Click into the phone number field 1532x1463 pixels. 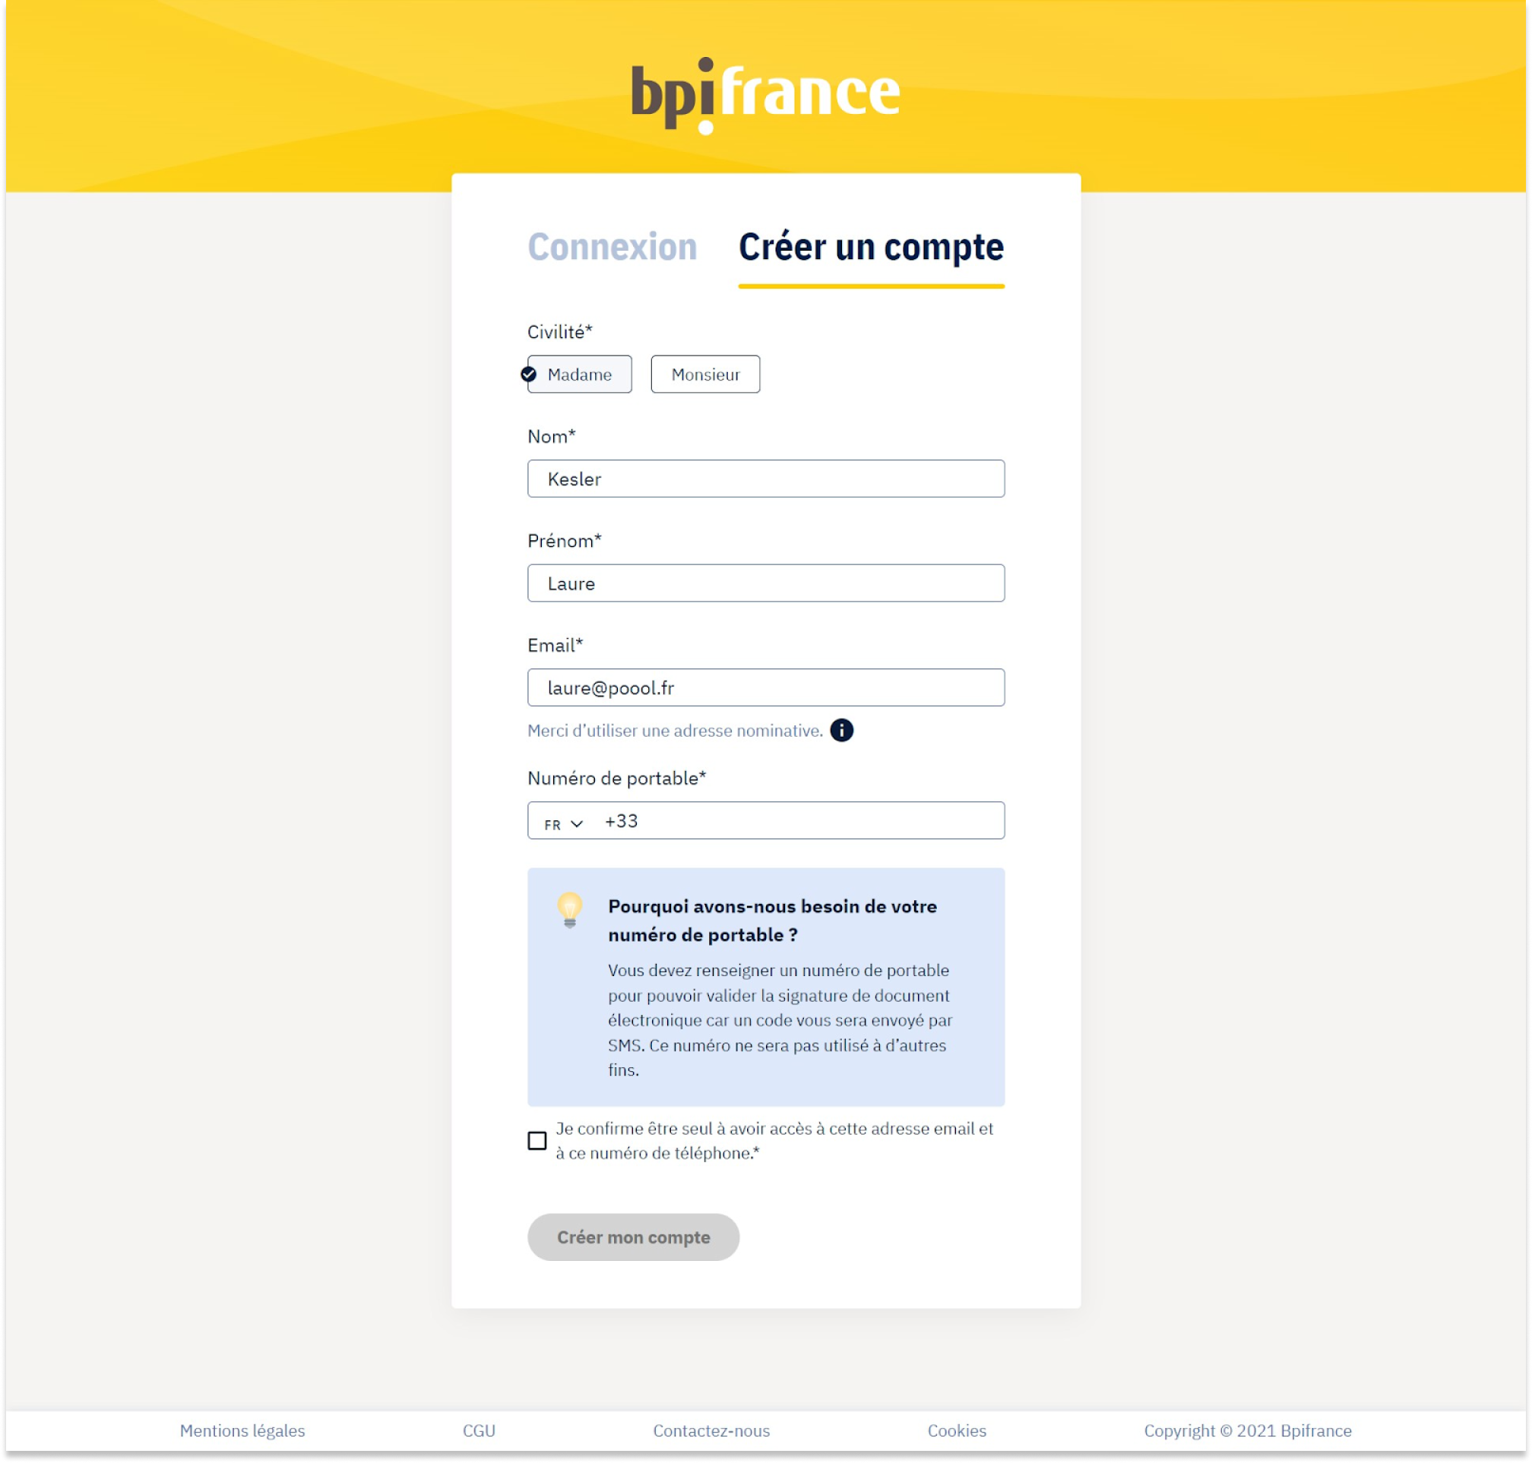click(x=803, y=821)
